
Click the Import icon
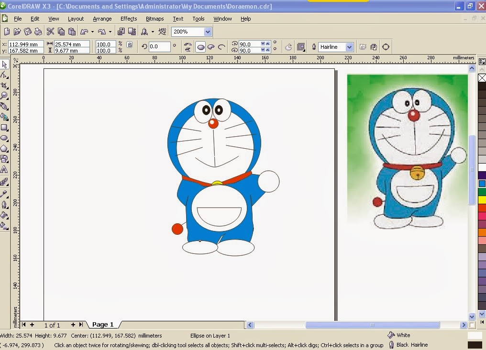point(121,31)
